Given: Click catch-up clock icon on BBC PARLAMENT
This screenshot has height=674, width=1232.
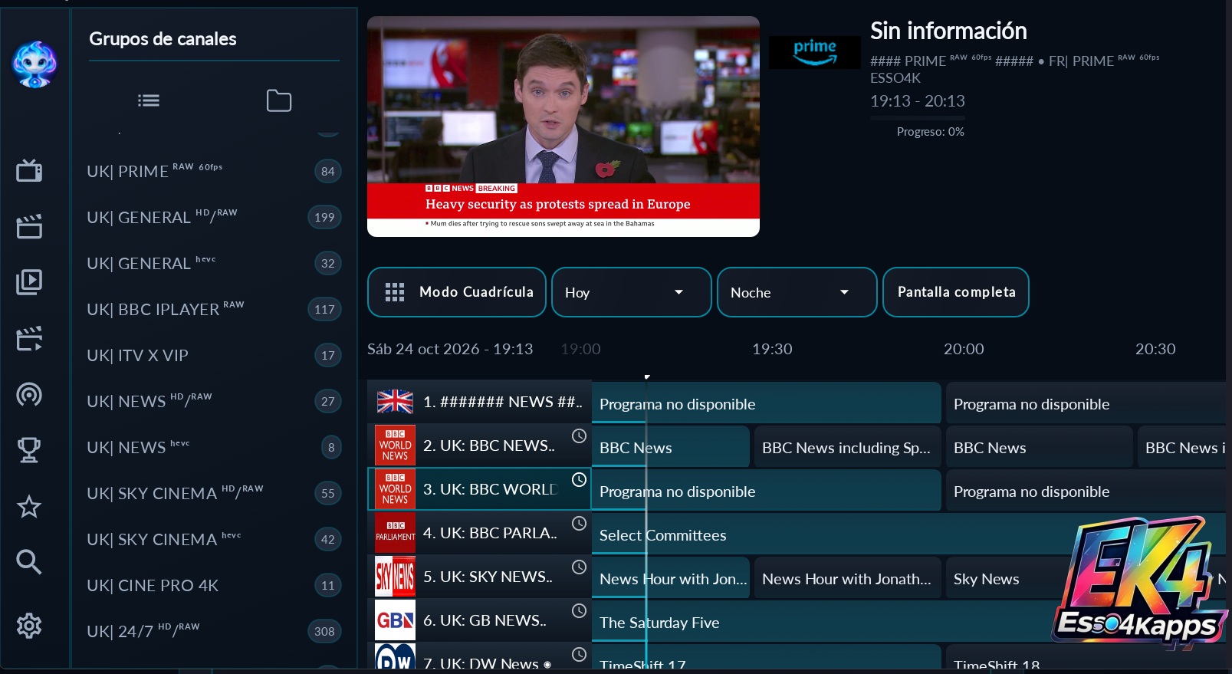Looking at the screenshot, I should (580, 523).
